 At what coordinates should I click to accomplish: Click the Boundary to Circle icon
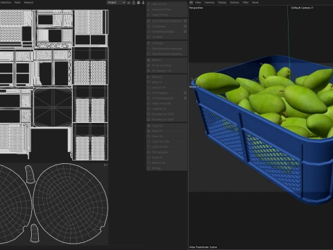click(x=148, y=114)
